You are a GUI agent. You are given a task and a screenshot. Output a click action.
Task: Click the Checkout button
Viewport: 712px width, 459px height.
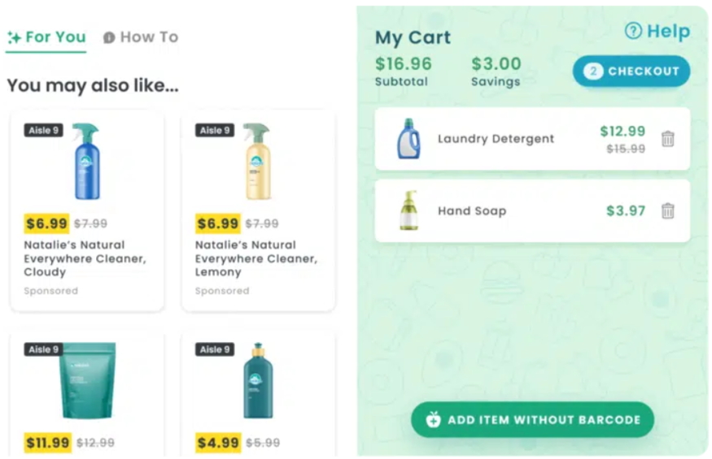tap(631, 71)
